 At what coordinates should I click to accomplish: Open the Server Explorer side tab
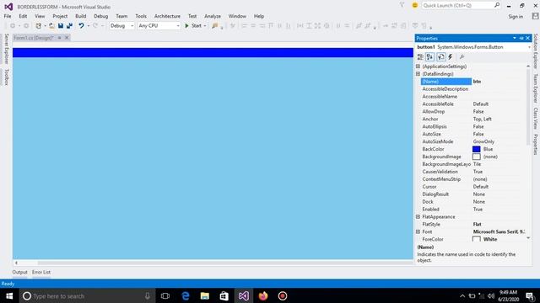coord(6,49)
